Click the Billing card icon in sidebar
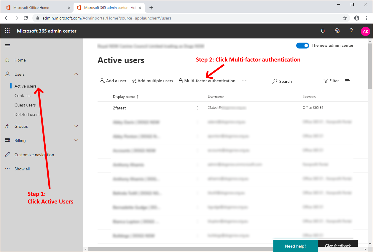 pyautogui.click(x=8, y=140)
